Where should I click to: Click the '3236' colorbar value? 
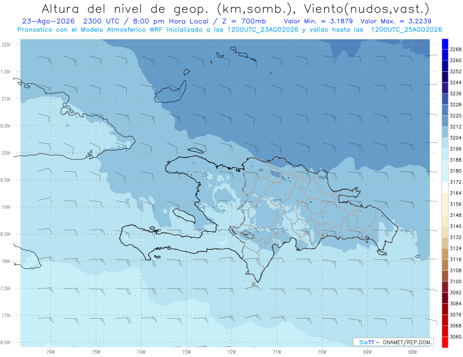coord(456,94)
